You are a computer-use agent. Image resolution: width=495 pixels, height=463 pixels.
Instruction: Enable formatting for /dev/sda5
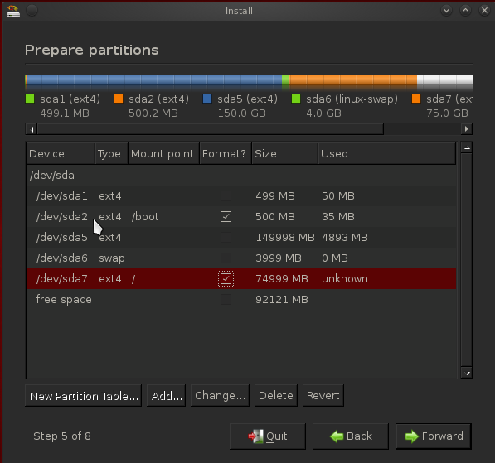coord(226,238)
